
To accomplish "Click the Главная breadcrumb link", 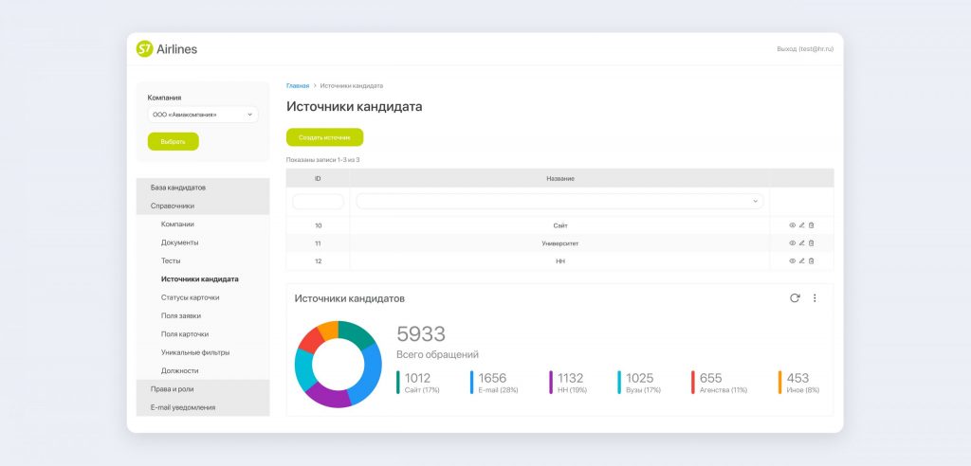I will 298,86.
